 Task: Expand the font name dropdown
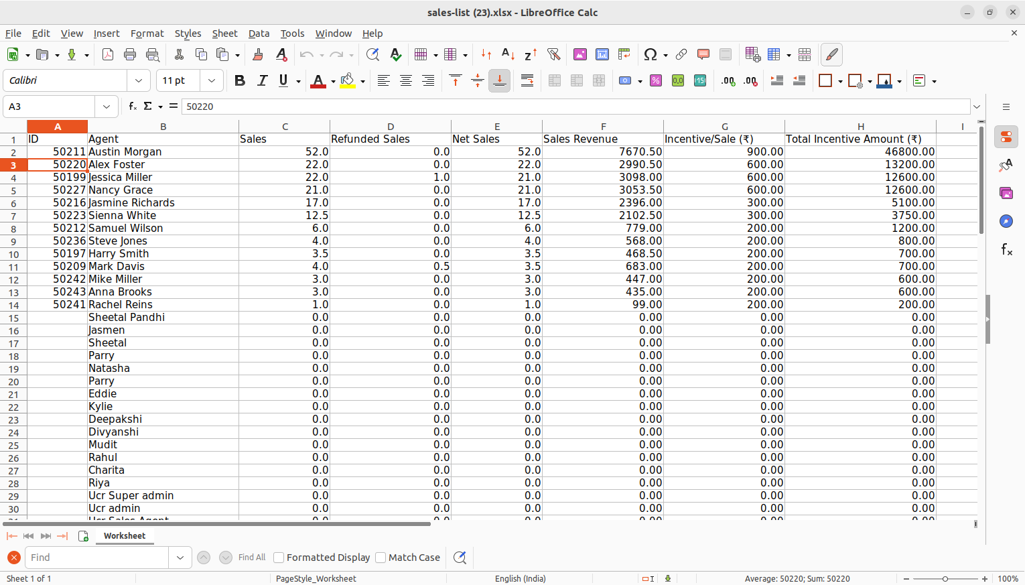(x=139, y=81)
